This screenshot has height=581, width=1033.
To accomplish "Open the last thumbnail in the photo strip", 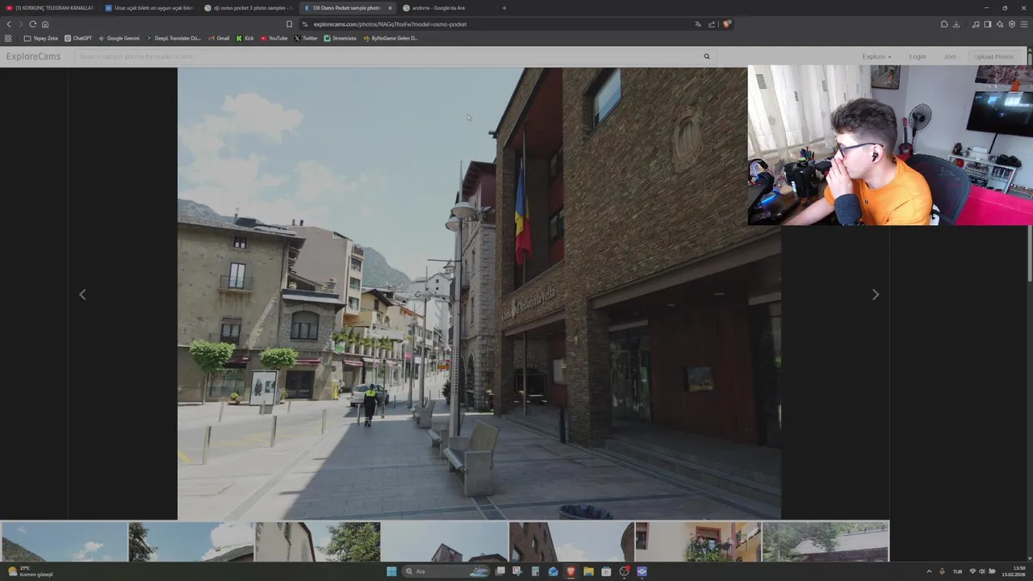I will pyautogui.click(x=825, y=541).
